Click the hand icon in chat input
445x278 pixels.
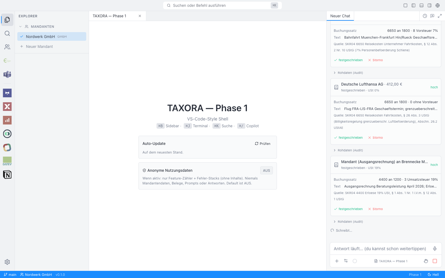426,261
